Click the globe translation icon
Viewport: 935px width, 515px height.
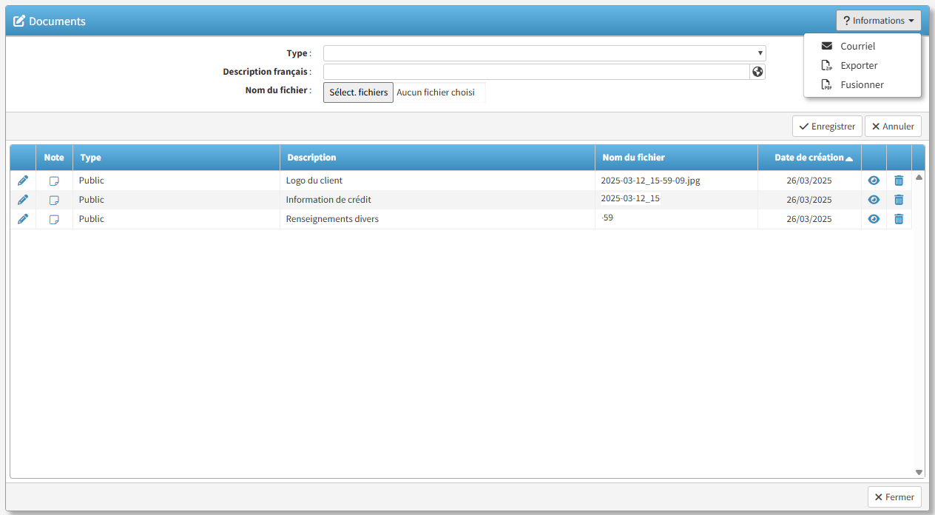click(x=757, y=72)
